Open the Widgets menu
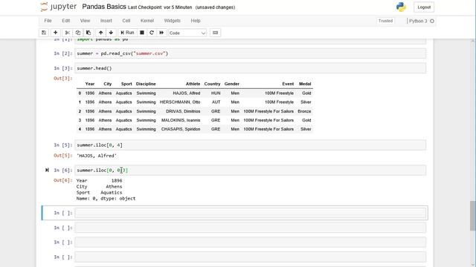This screenshot has width=476, height=267. [x=172, y=21]
